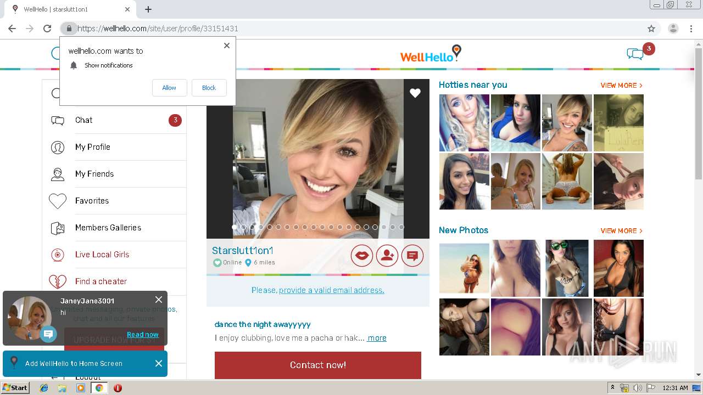Screen dimensions: 703x395
Task: Click the Members Galleries sidebar icon
Action: pyautogui.click(x=58, y=228)
